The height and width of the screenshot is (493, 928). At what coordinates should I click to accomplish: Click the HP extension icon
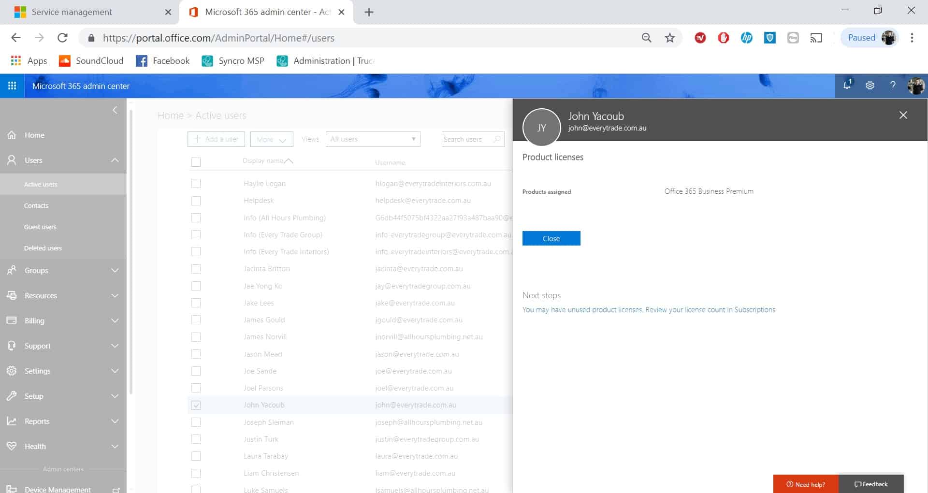pos(746,38)
